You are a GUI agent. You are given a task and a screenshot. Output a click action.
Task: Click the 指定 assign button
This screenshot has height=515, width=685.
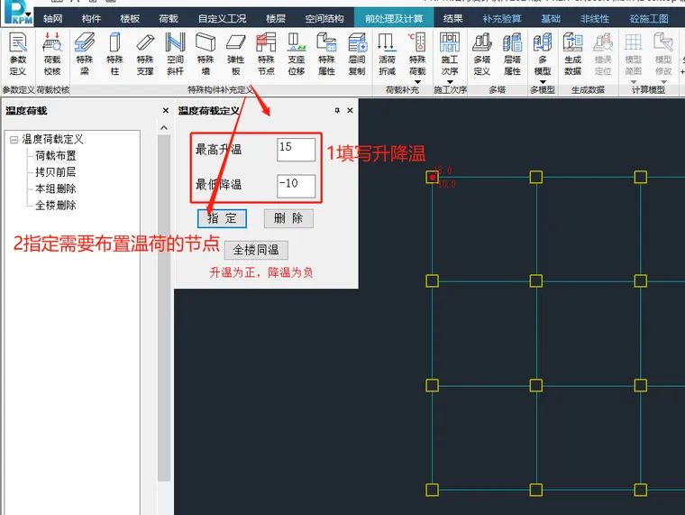pos(222,218)
